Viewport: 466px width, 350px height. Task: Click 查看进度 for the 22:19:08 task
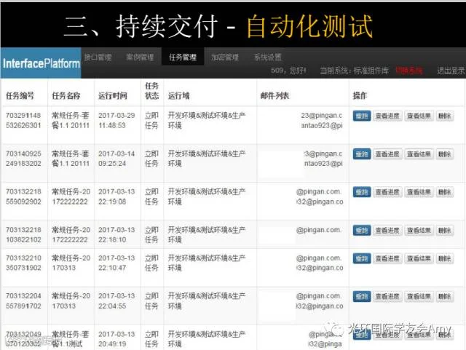point(387,192)
